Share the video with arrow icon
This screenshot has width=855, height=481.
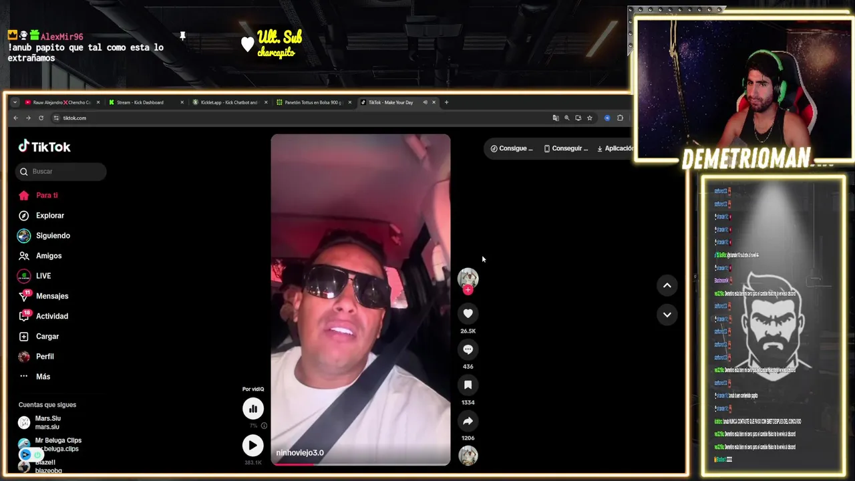click(468, 421)
